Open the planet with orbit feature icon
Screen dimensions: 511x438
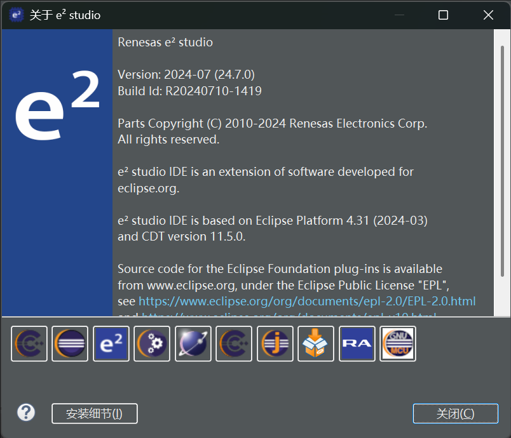click(x=193, y=343)
